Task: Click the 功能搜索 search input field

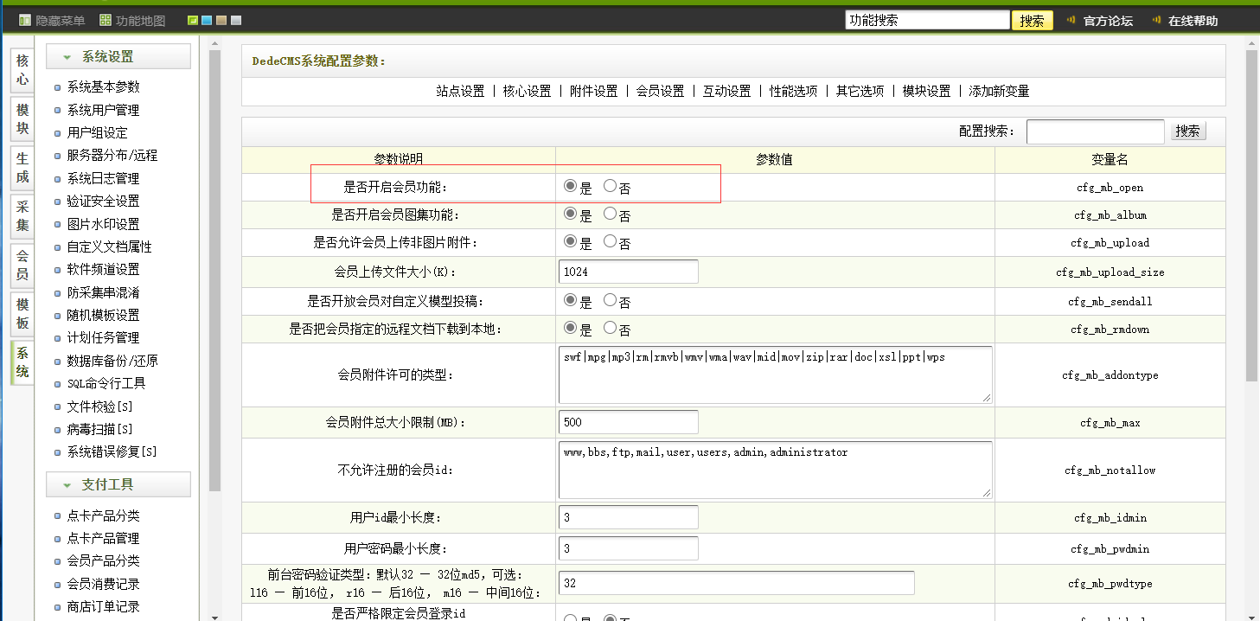Action: 927,20
